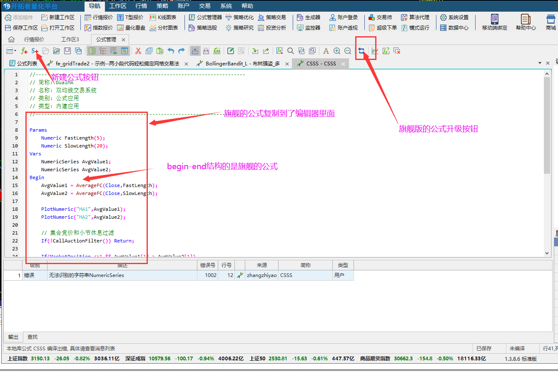Click the export share arrow icon
Image resolution: width=558 pixels, height=372 pixels.
click(266, 51)
